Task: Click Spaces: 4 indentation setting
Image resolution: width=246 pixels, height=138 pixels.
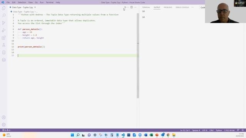Action: tap(196, 130)
